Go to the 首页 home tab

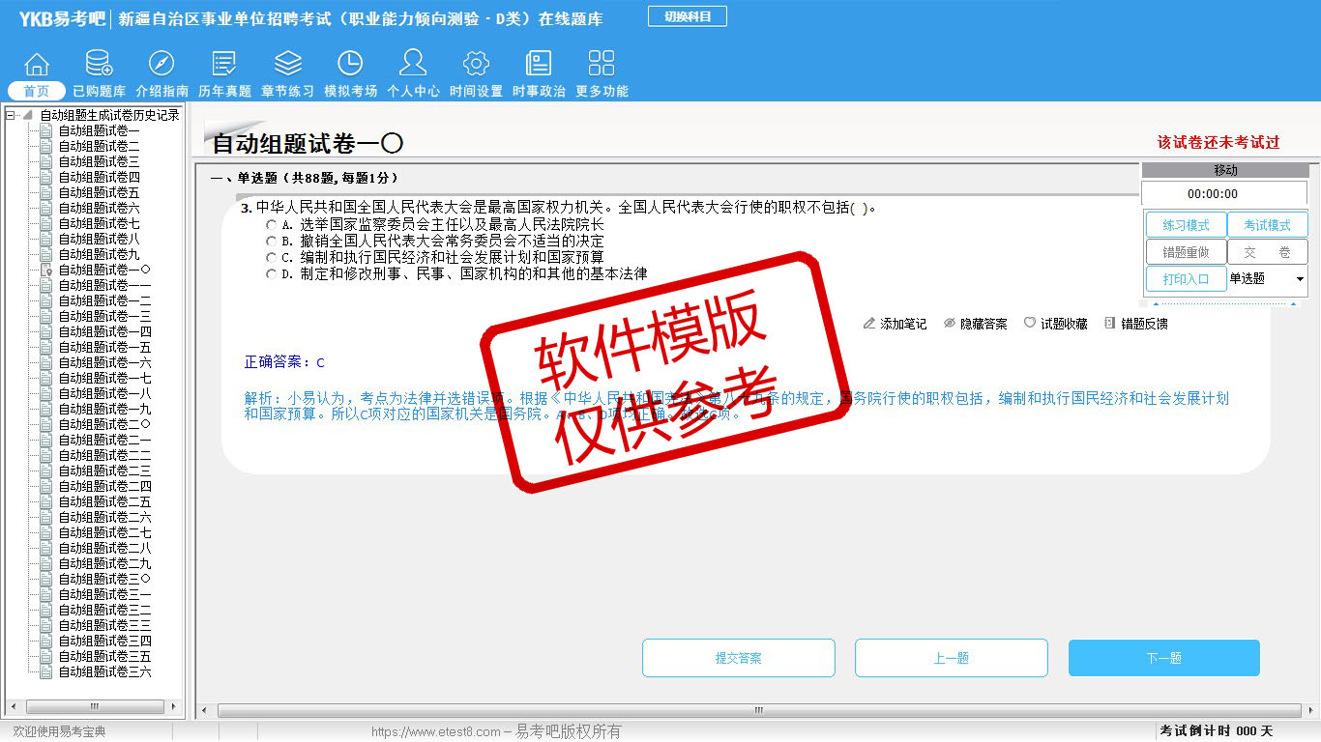click(x=37, y=91)
